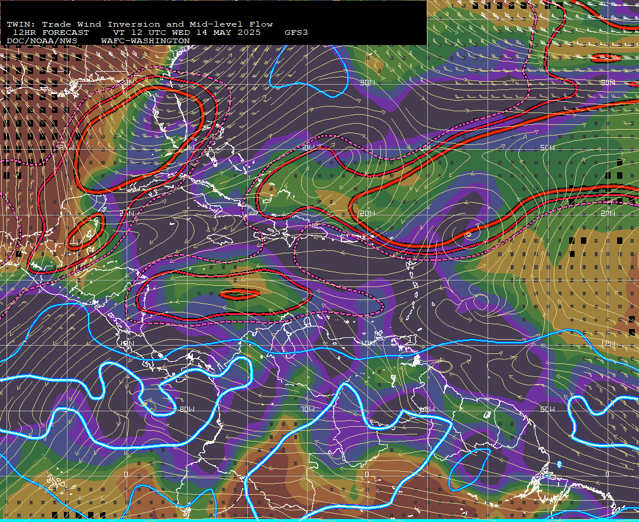This screenshot has width=639, height=522.
Task: Click the "70W" longitude label above Hispaniola
Action: (x=308, y=147)
